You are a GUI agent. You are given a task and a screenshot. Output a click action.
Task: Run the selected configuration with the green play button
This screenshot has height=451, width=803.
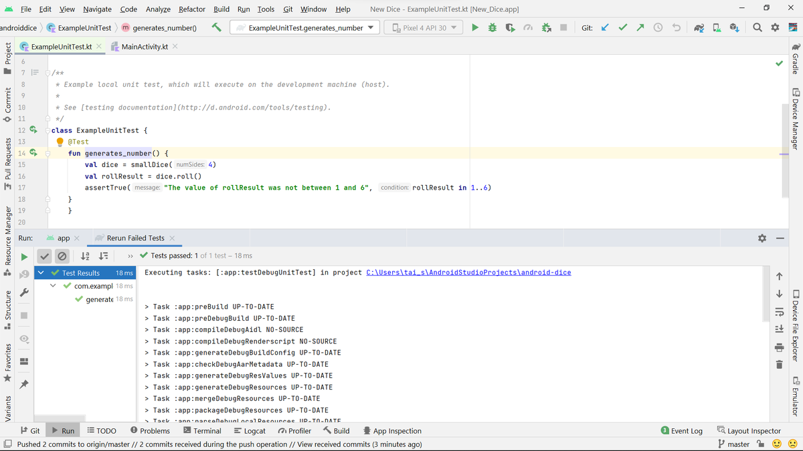[474, 27]
